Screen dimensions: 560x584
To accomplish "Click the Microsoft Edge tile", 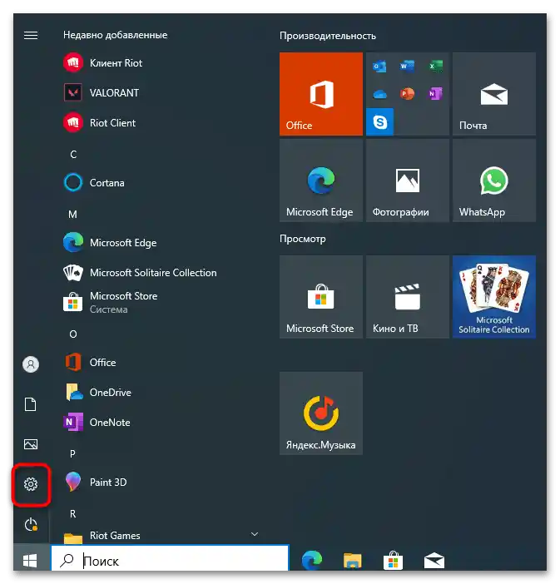I will tap(321, 181).
